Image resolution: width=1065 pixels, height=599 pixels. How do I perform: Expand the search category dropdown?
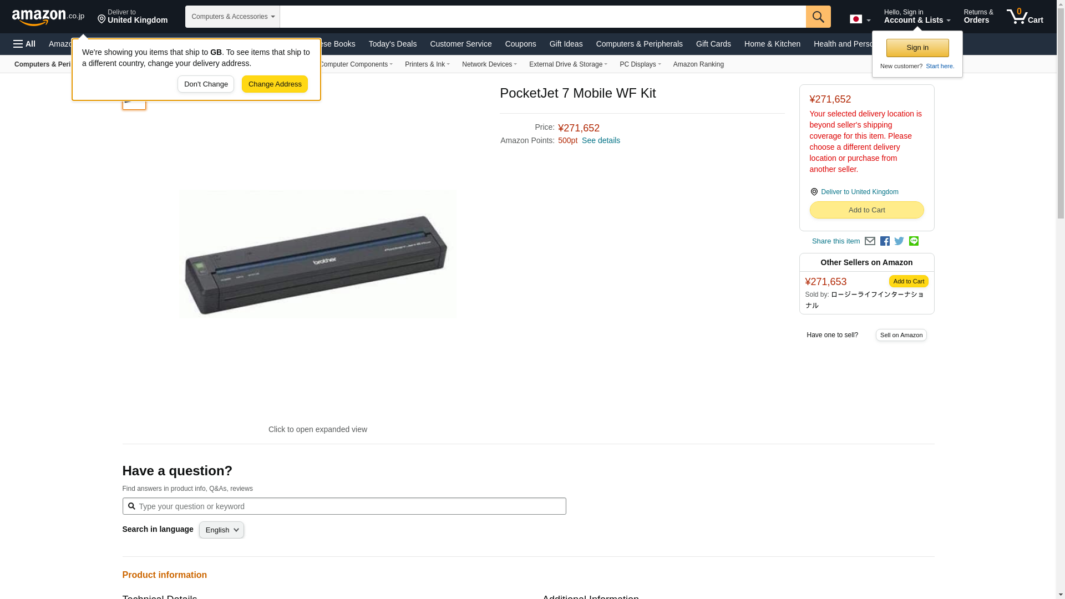click(232, 17)
